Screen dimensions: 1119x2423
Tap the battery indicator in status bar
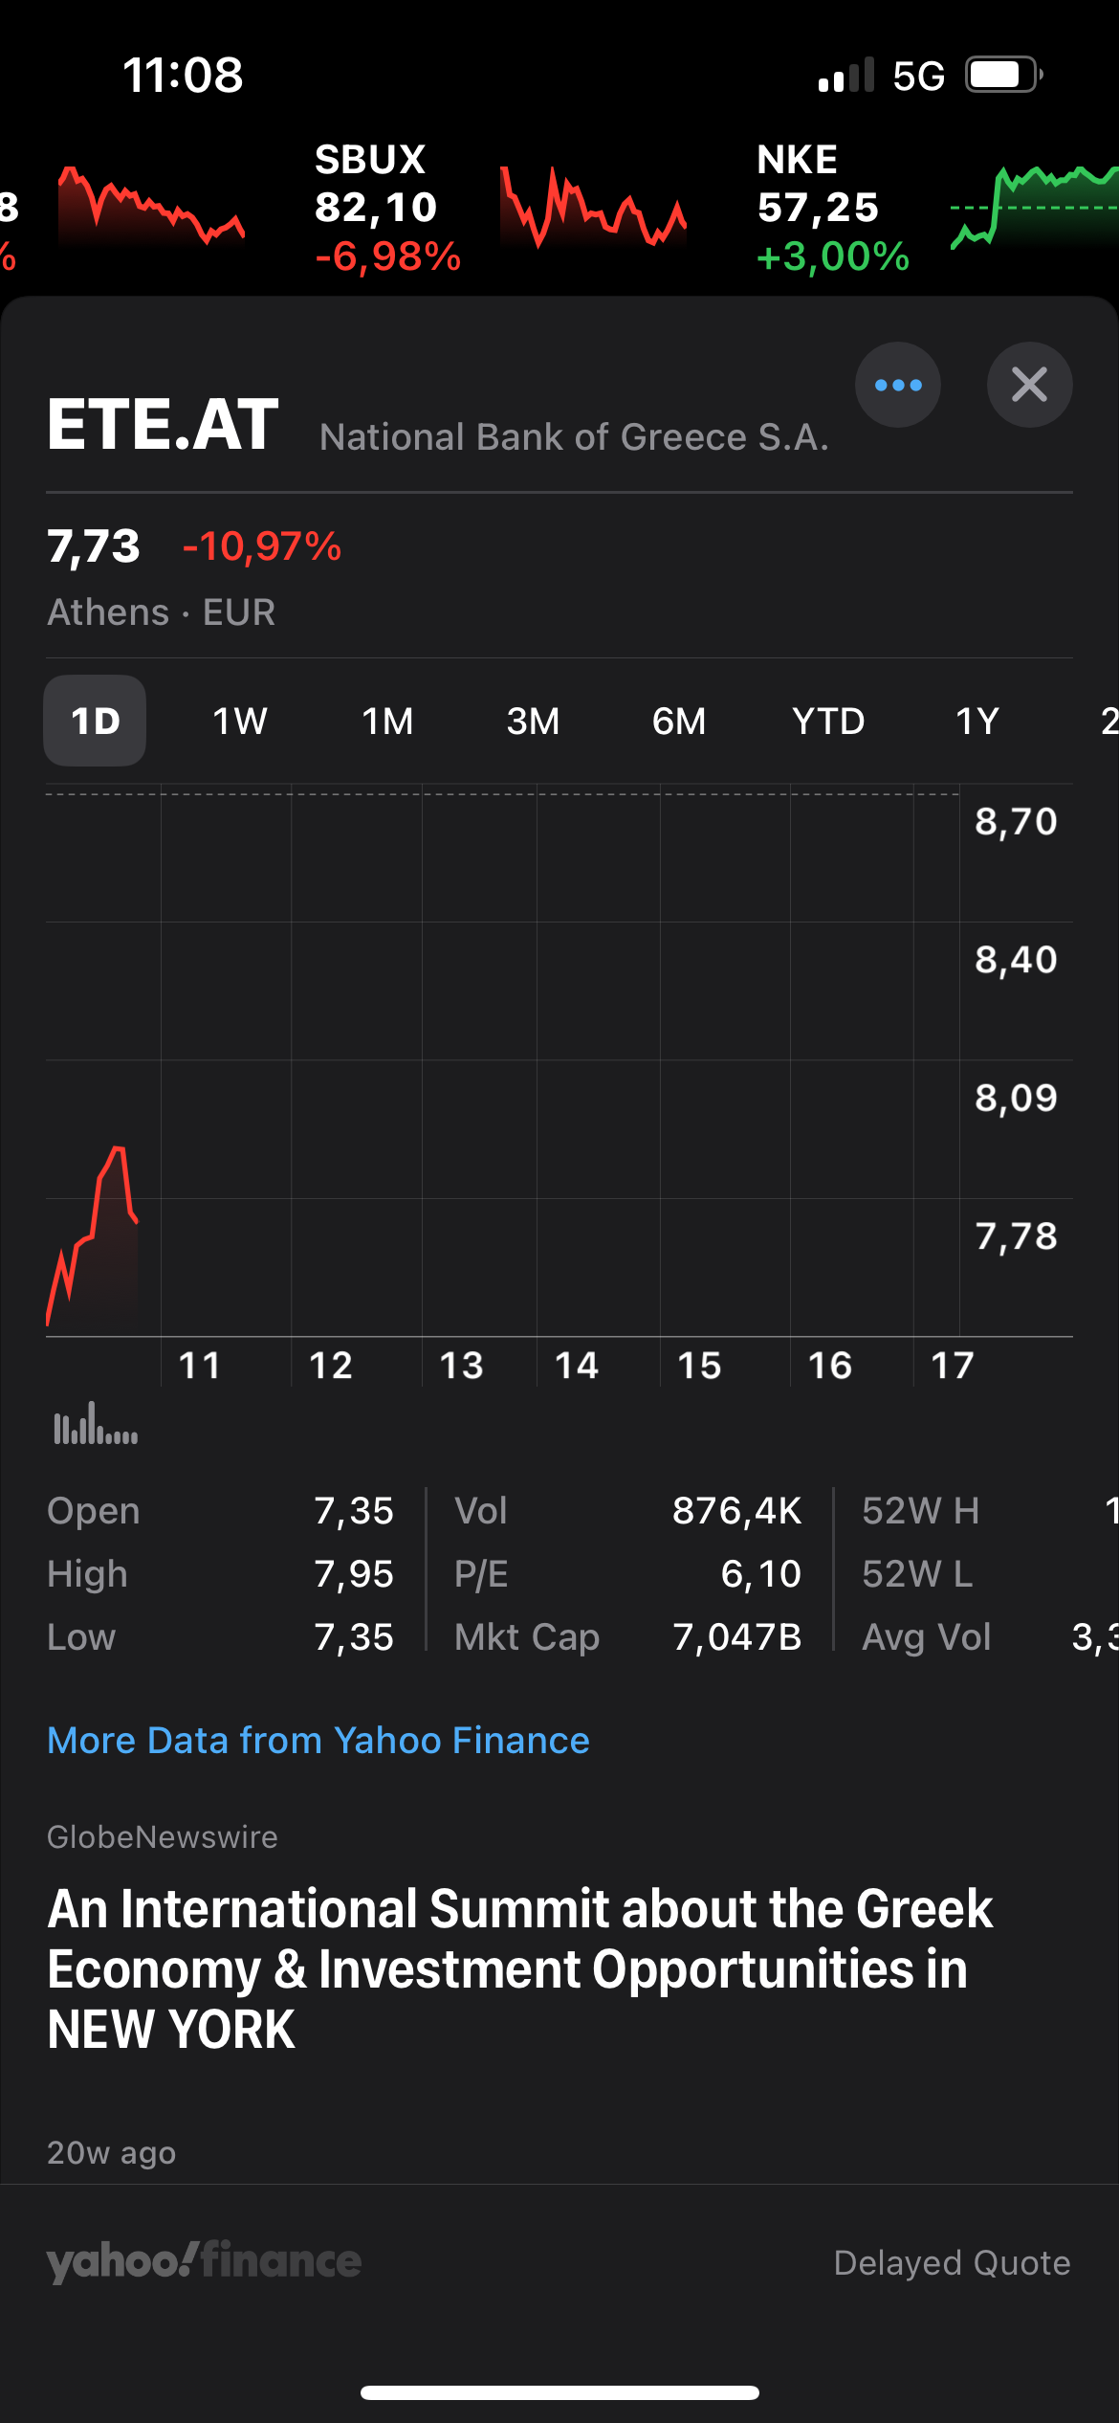(1002, 75)
